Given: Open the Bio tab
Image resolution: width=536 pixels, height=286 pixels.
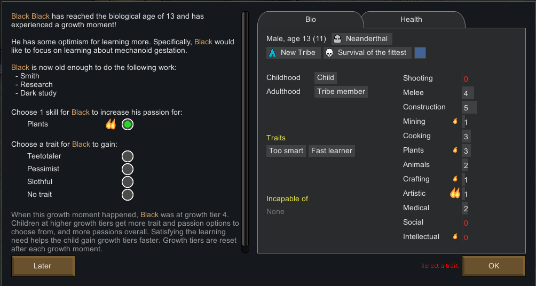Looking at the screenshot, I should click(310, 20).
